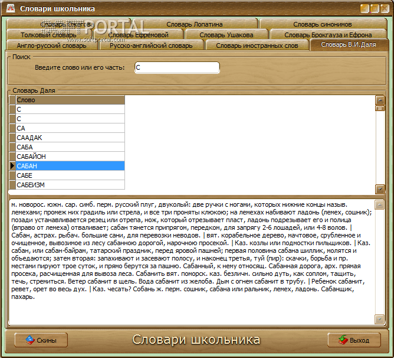Viewport: 394px width, 358px height.
Task: Switch to Словарь синонимов tab
Action: point(323,24)
